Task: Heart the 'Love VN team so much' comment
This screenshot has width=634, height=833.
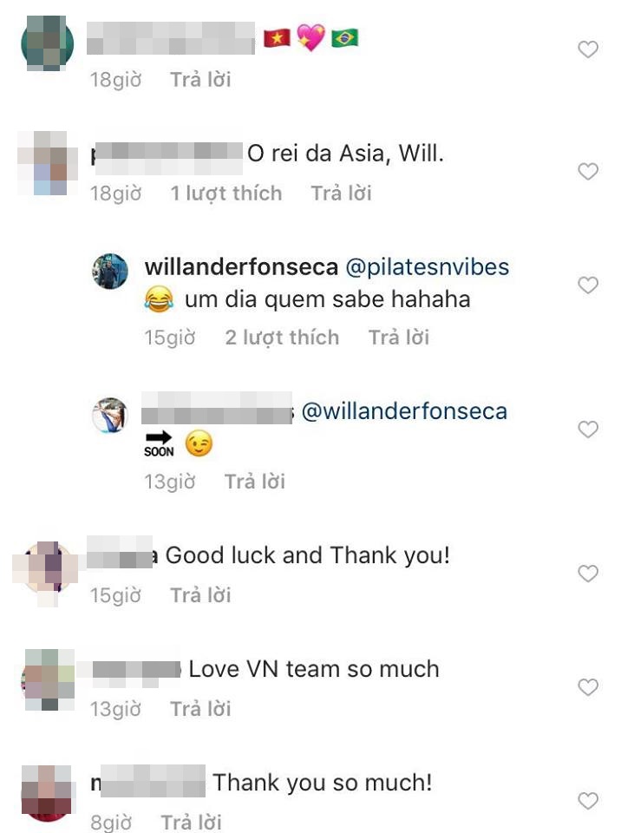Action: [x=588, y=687]
